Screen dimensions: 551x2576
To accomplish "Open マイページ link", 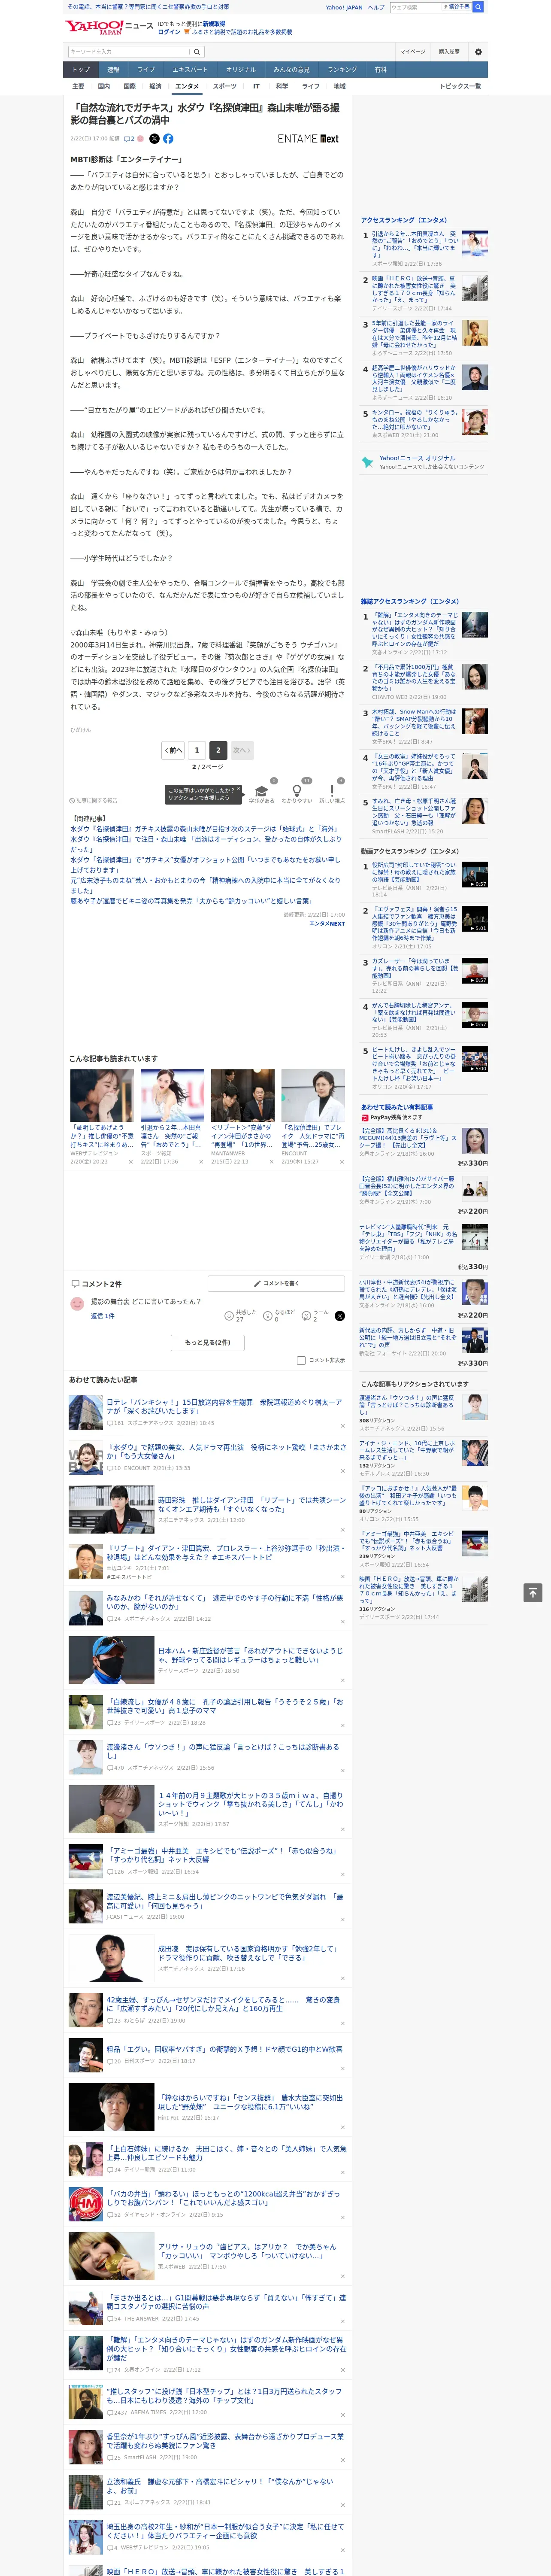I will [x=413, y=51].
